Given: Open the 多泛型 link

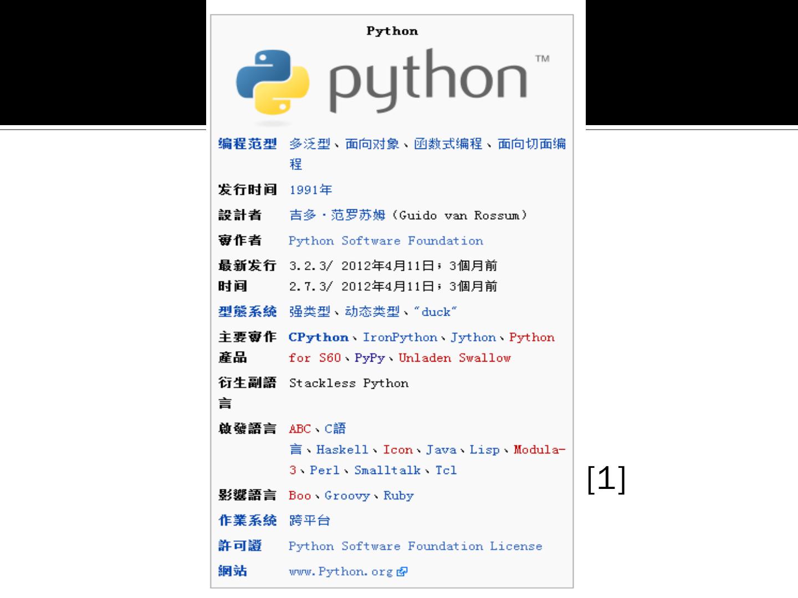Looking at the screenshot, I should coord(310,144).
